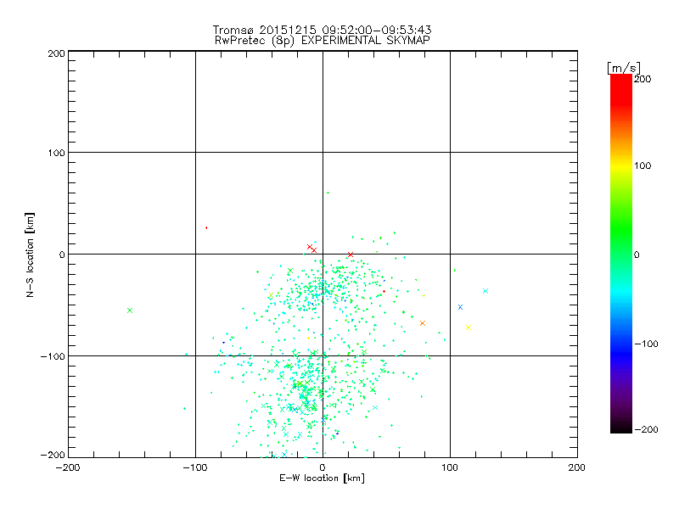The image size is (679, 509).
Task: Click the '200' label on E-W axis
Action: 577,467
